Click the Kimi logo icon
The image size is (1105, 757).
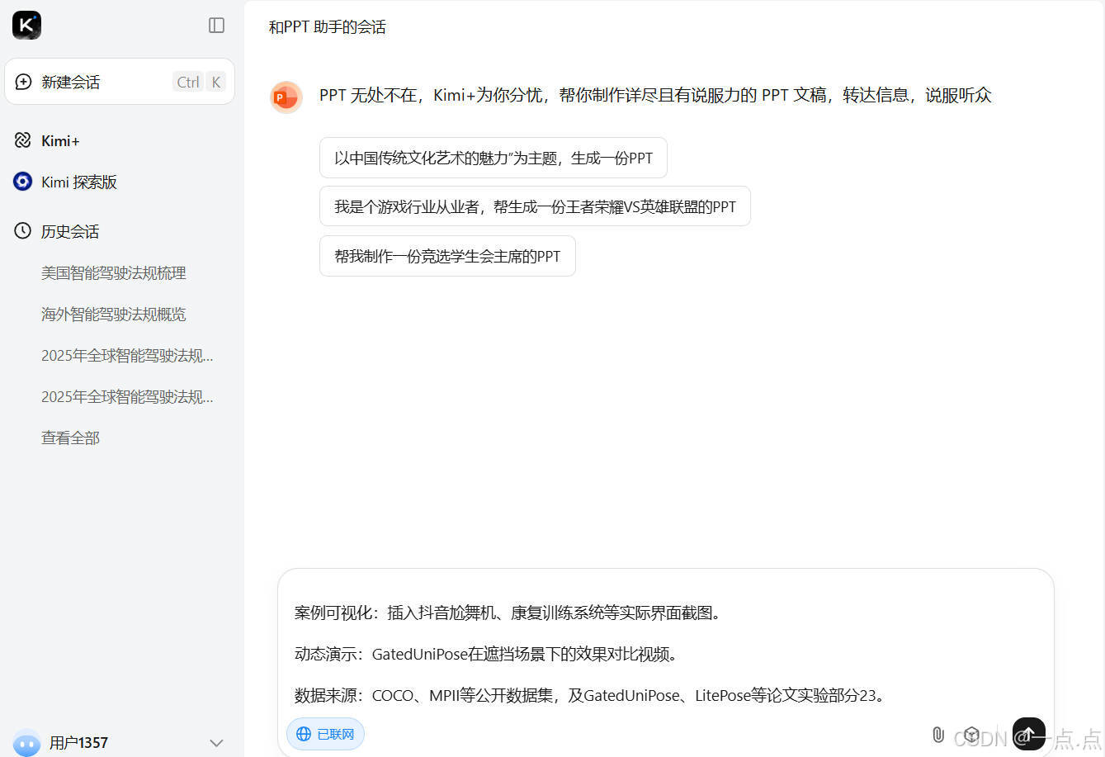tap(26, 25)
